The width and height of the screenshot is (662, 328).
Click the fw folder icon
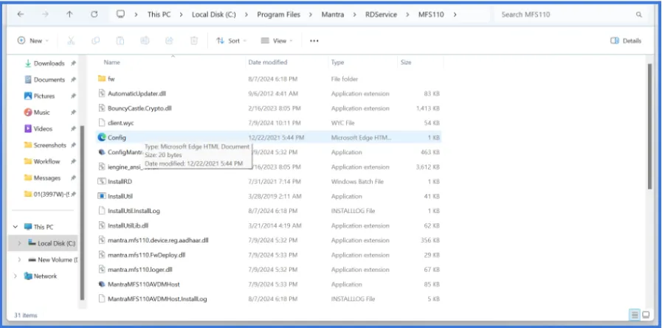[x=101, y=79]
